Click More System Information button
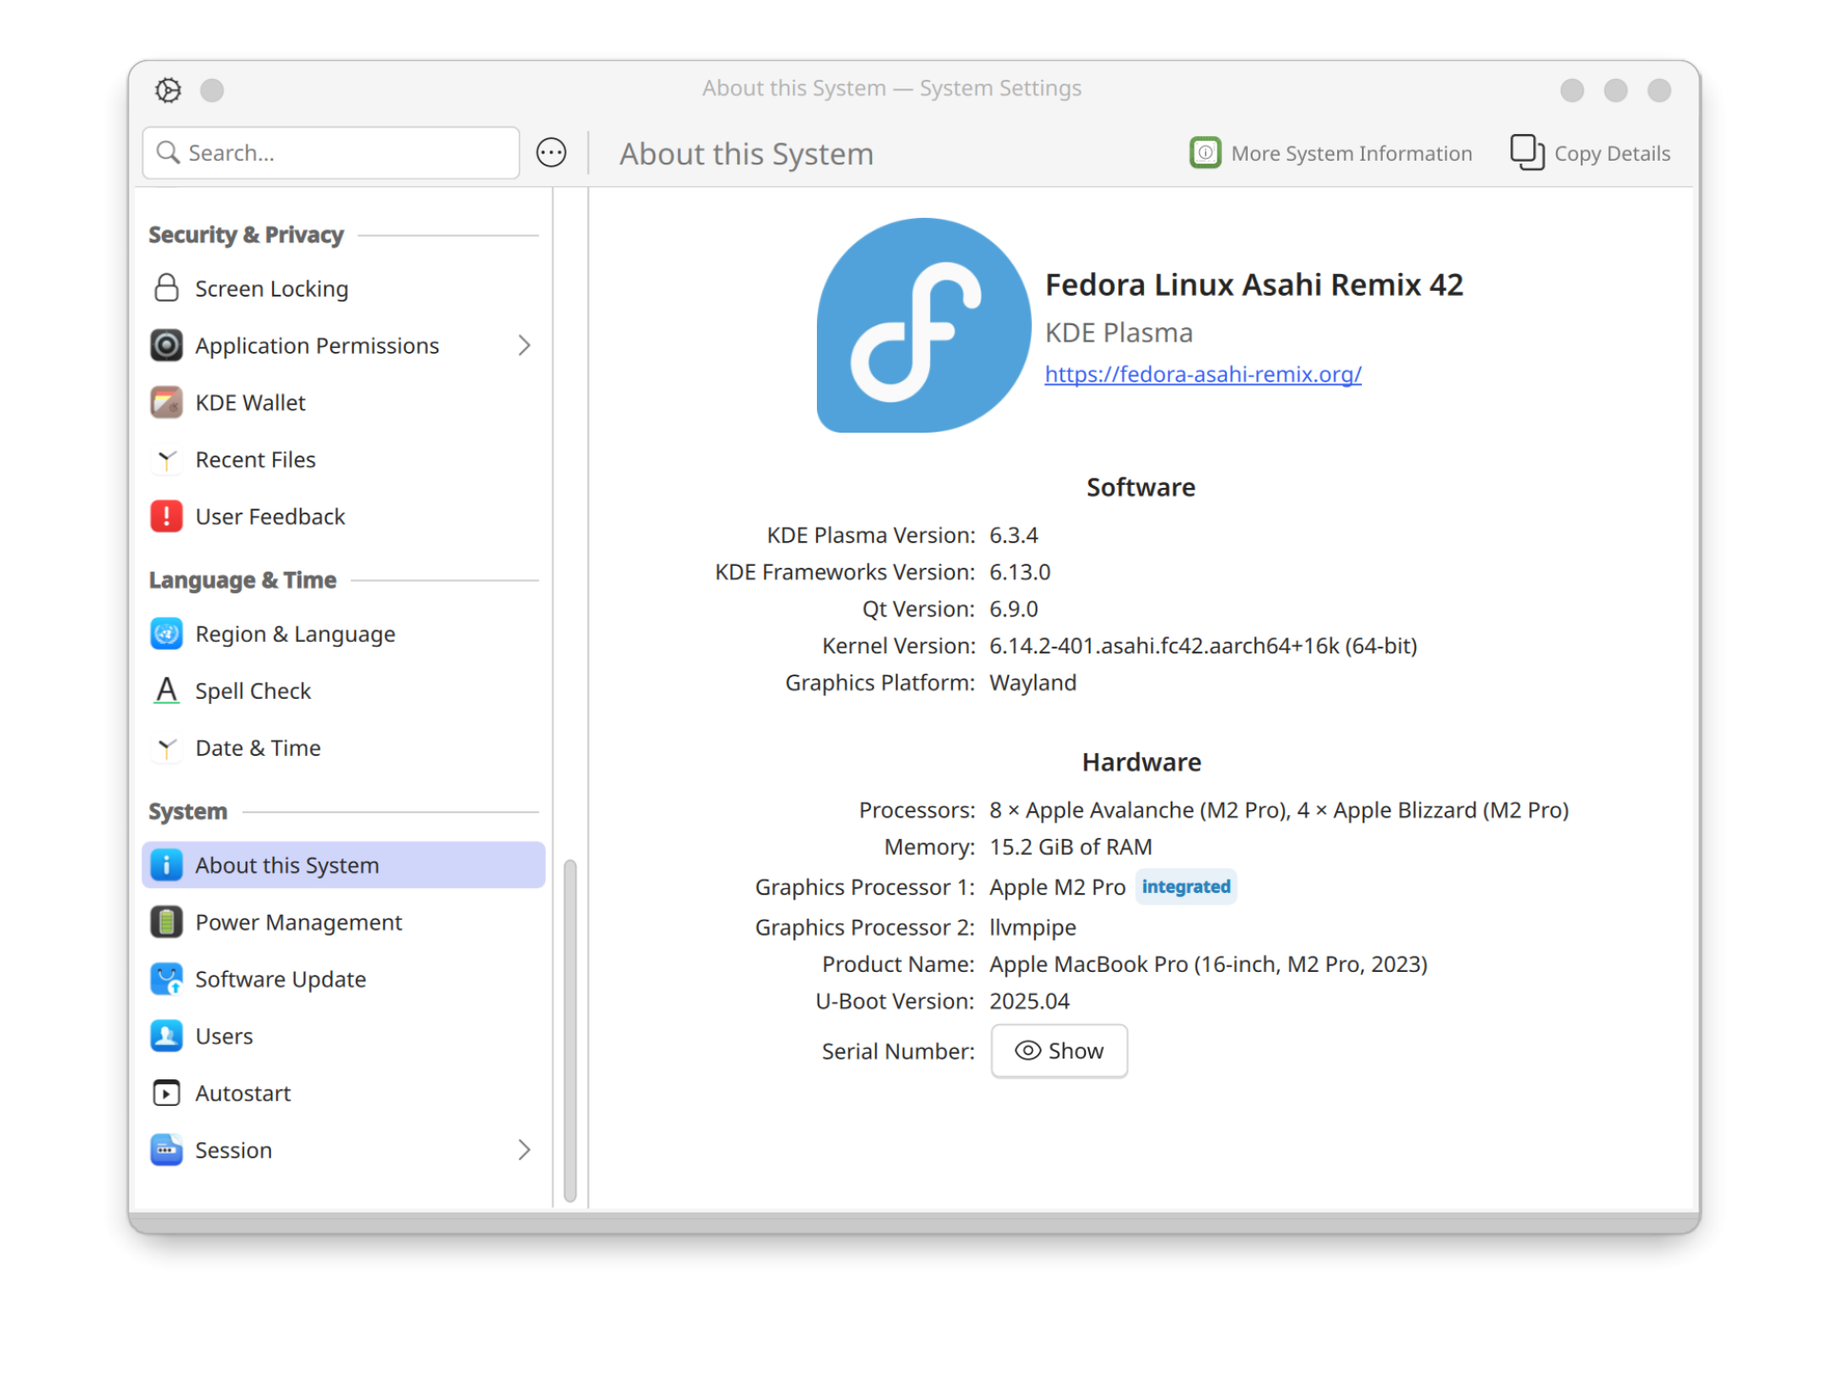 pos(1331,153)
